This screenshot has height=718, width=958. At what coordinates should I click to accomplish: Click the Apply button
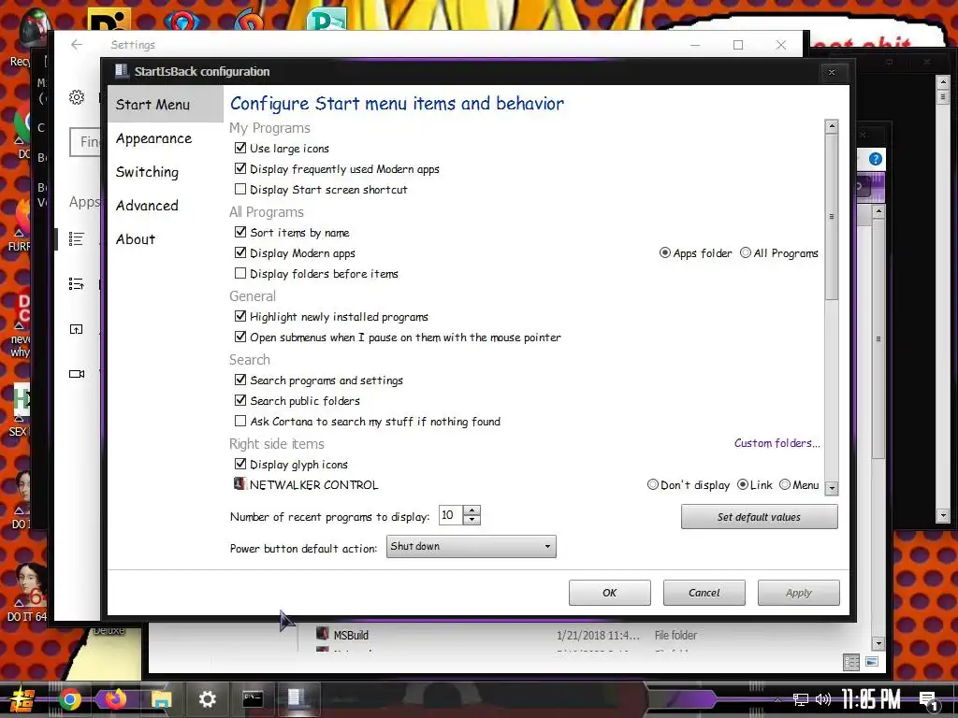tap(799, 593)
